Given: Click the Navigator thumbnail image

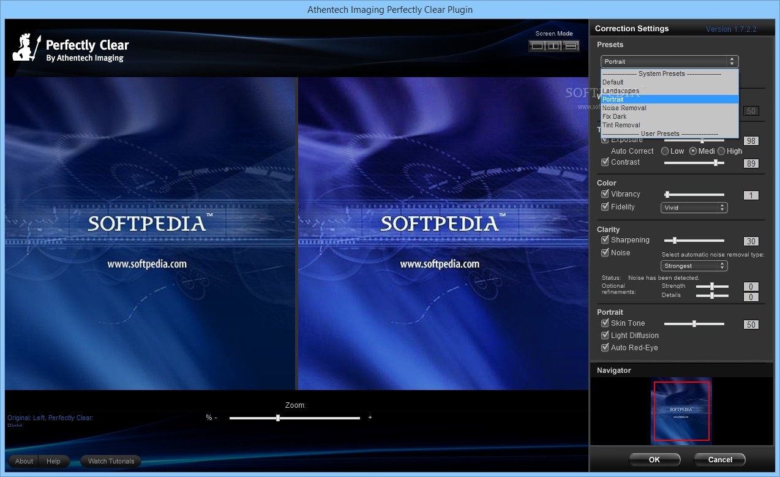Looking at the screenshot, I should pos(681,411).
